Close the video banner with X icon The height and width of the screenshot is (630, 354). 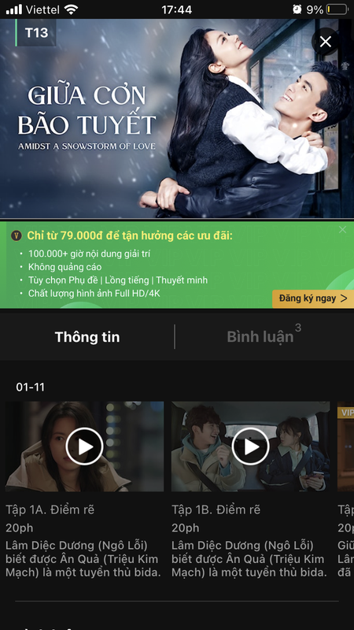[326, 42]
